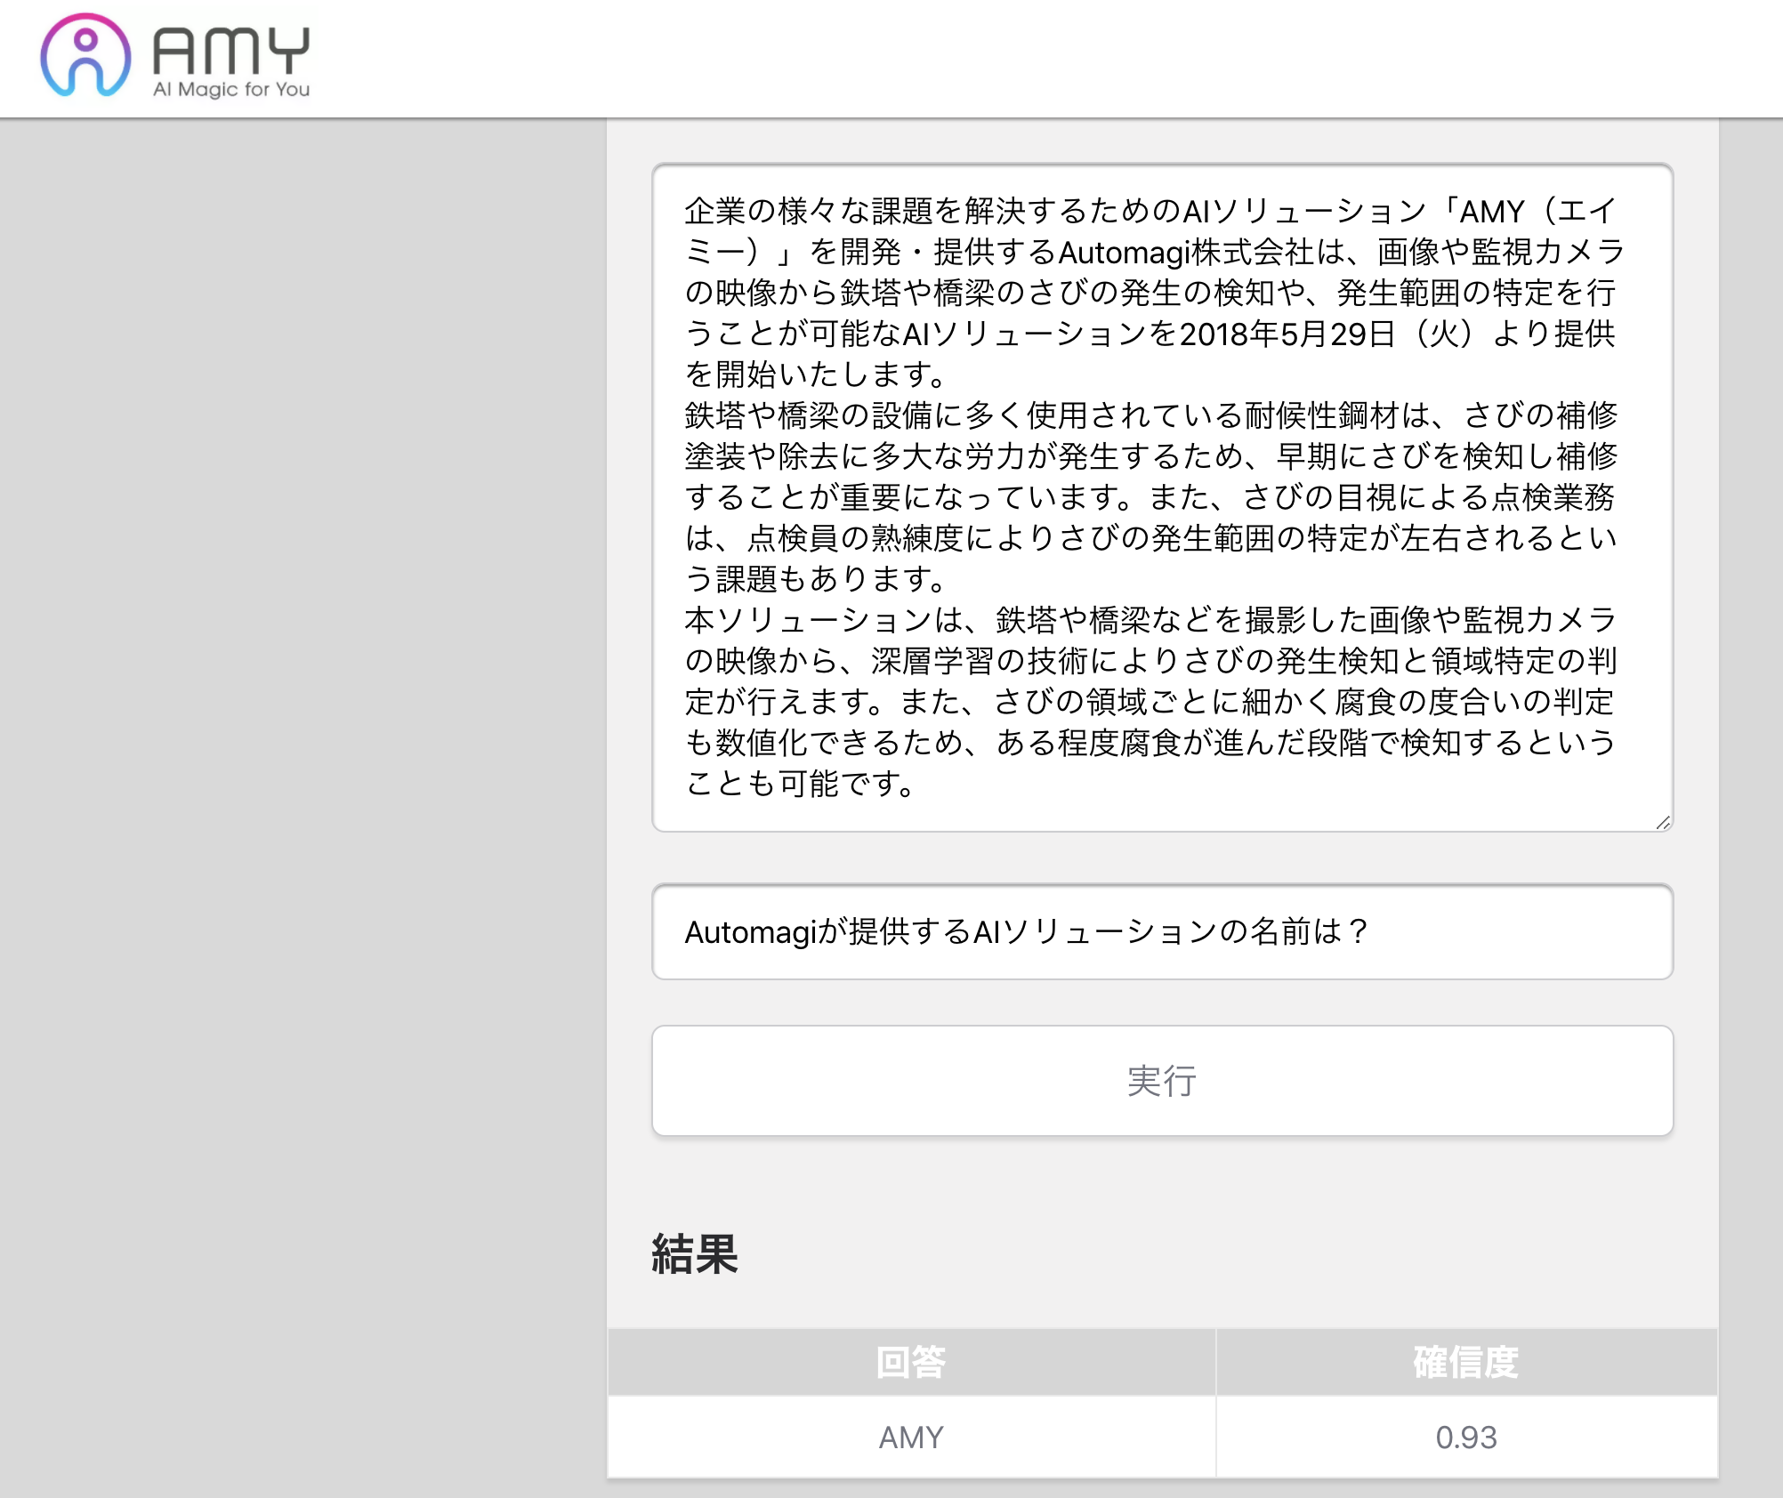Click on Automagi株式会社 in the passage text
Viewport: 1783px width, 1498px height.
click(1186, 253)
